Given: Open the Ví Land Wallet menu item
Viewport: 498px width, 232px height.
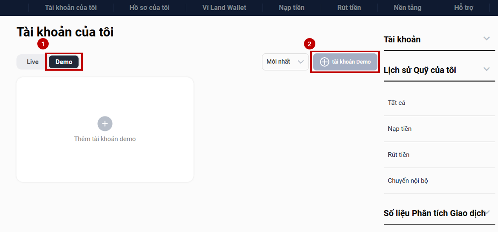Looking at the screenshot, I should pos(224,7).
